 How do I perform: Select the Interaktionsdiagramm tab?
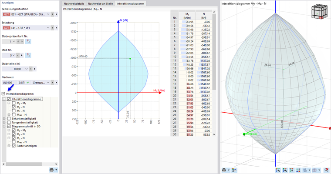tap(131, 3)
